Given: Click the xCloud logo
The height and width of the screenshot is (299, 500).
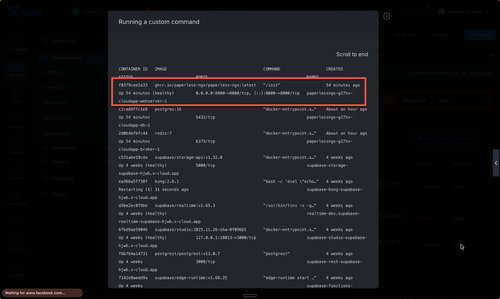Looking at the screenshot, I should click(25, 12).
